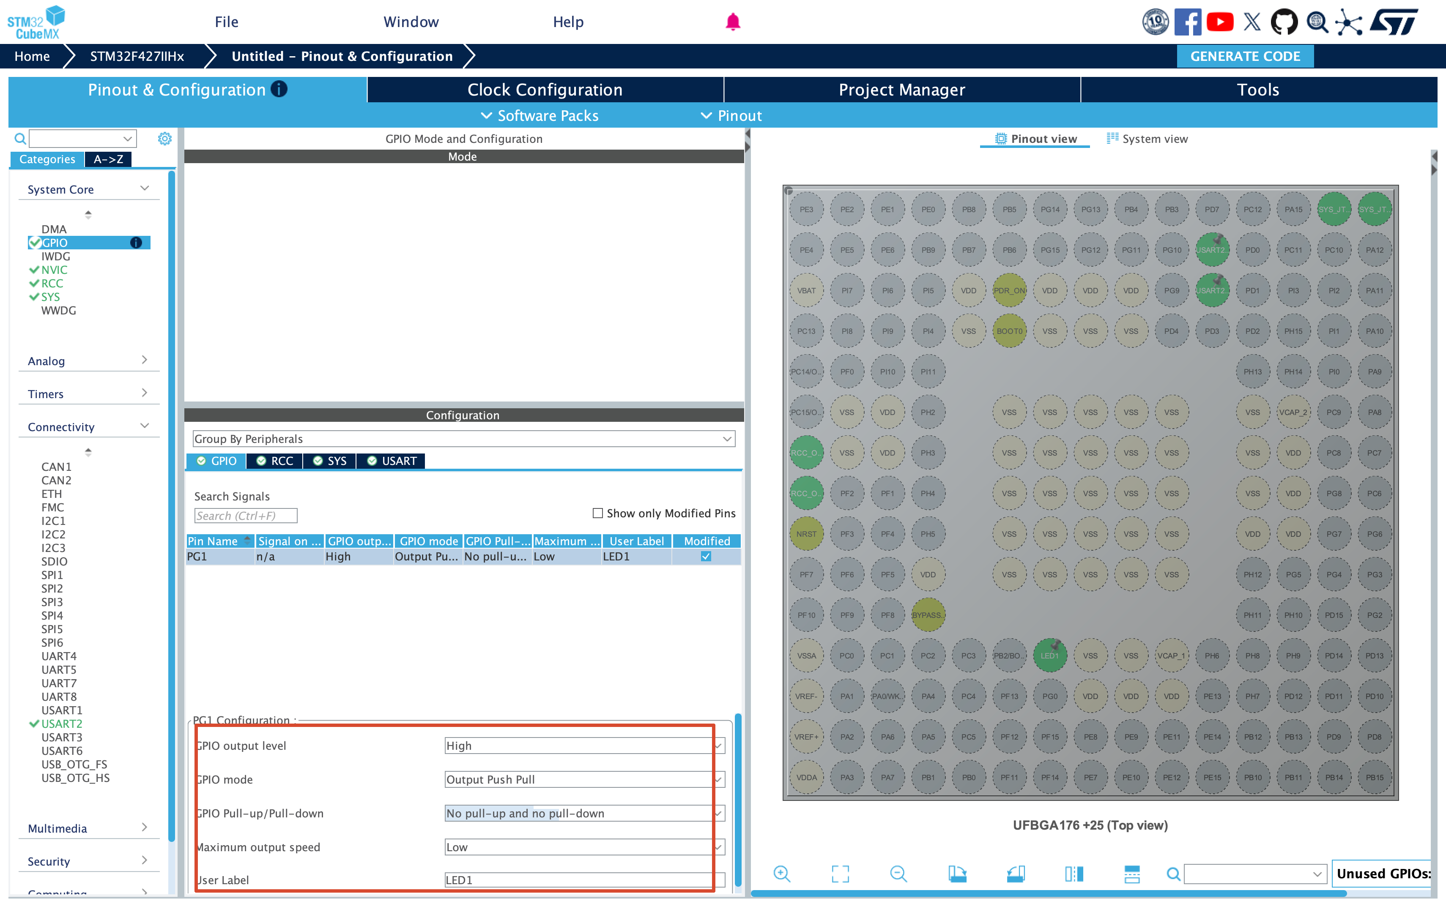
Task: Open the ST community network icon
Action: point(1349,22)
